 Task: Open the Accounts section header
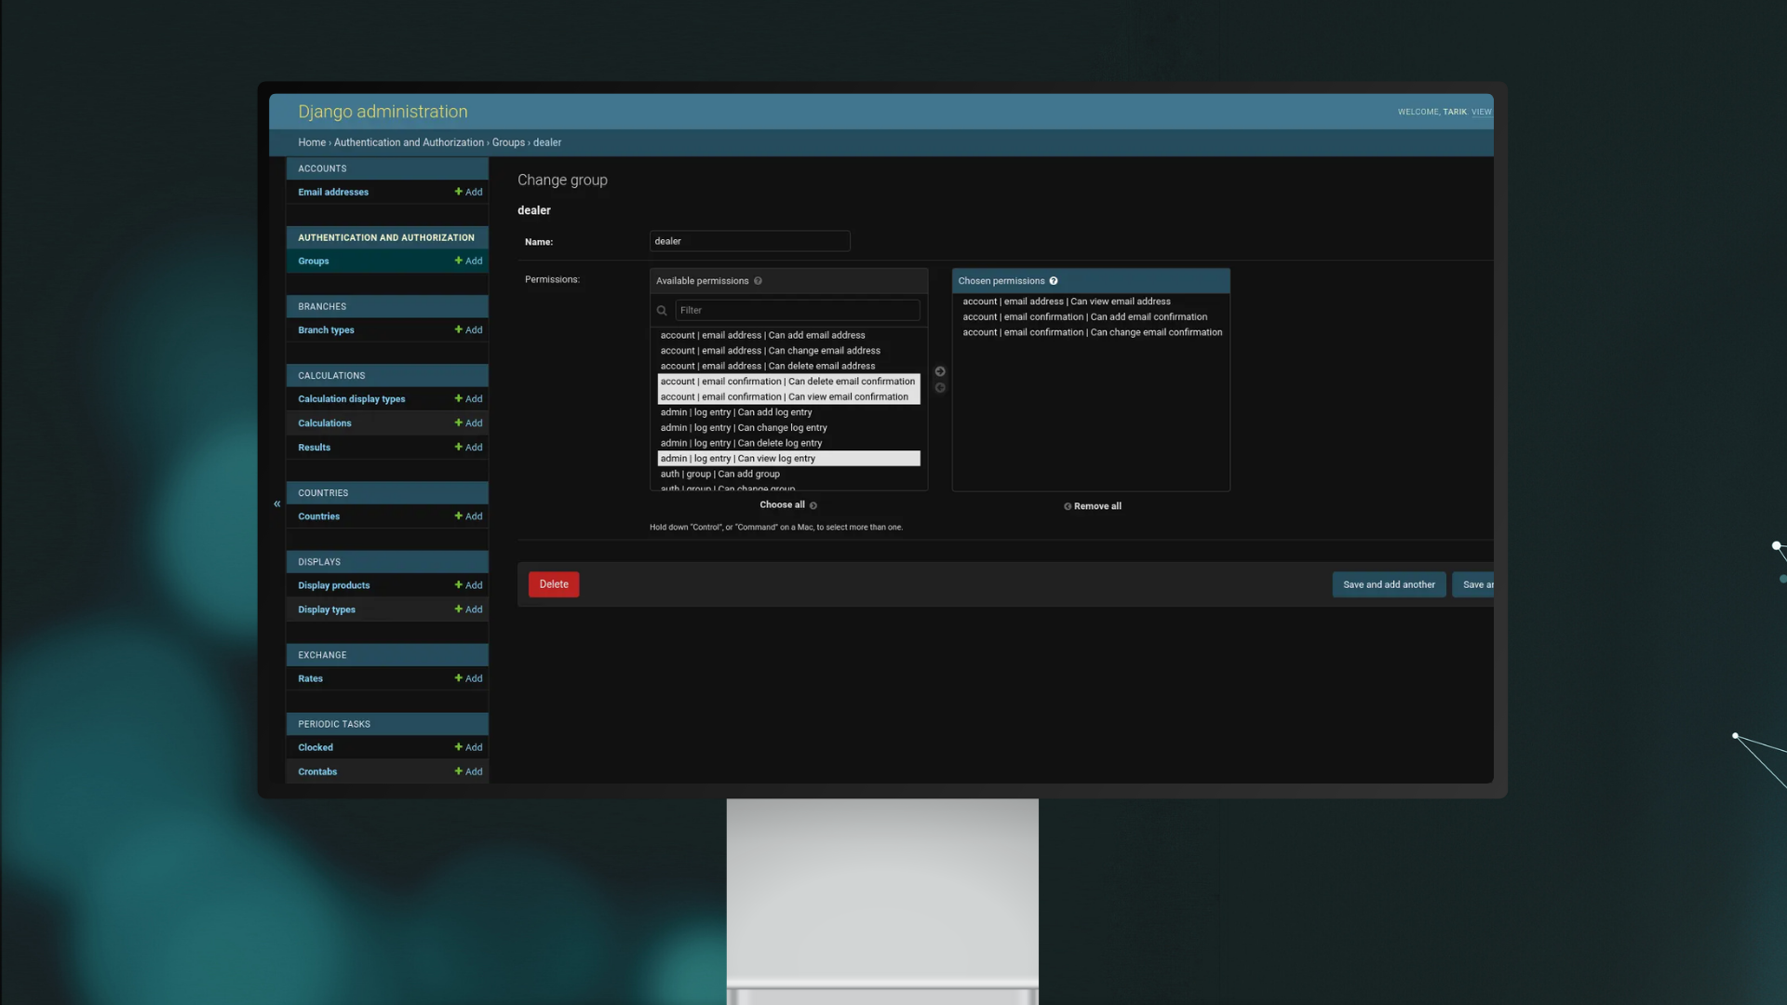(x=322, y=168)
